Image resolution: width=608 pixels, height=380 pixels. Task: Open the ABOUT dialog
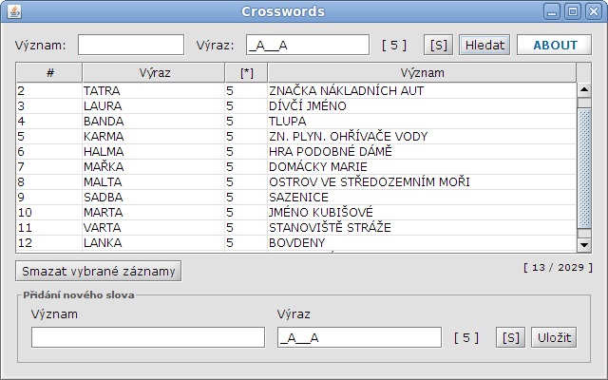tap(554, 45)
